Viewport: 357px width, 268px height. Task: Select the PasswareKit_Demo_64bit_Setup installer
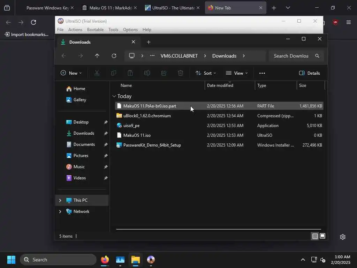(x=219, y=145)
